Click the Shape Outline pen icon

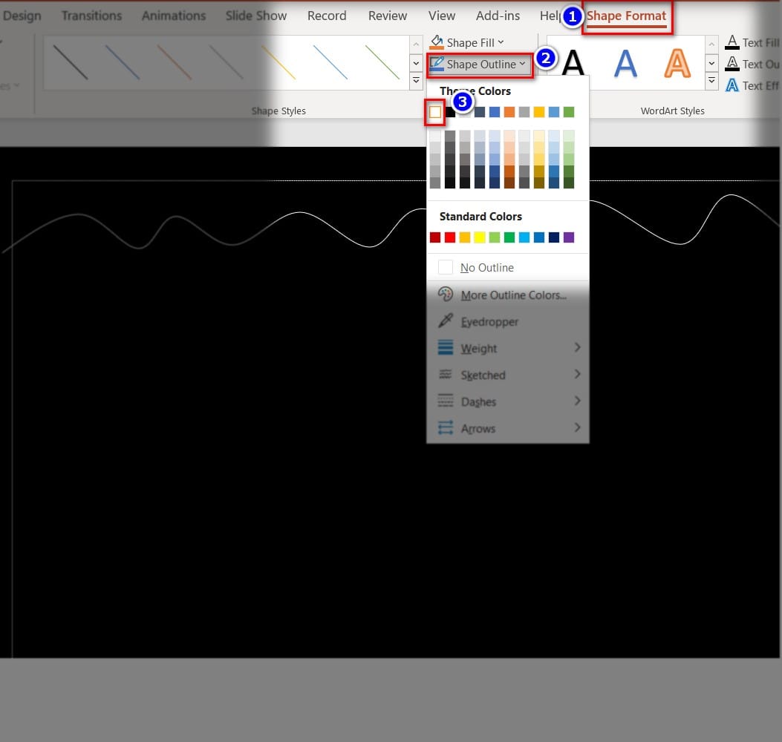click(437, 64)
